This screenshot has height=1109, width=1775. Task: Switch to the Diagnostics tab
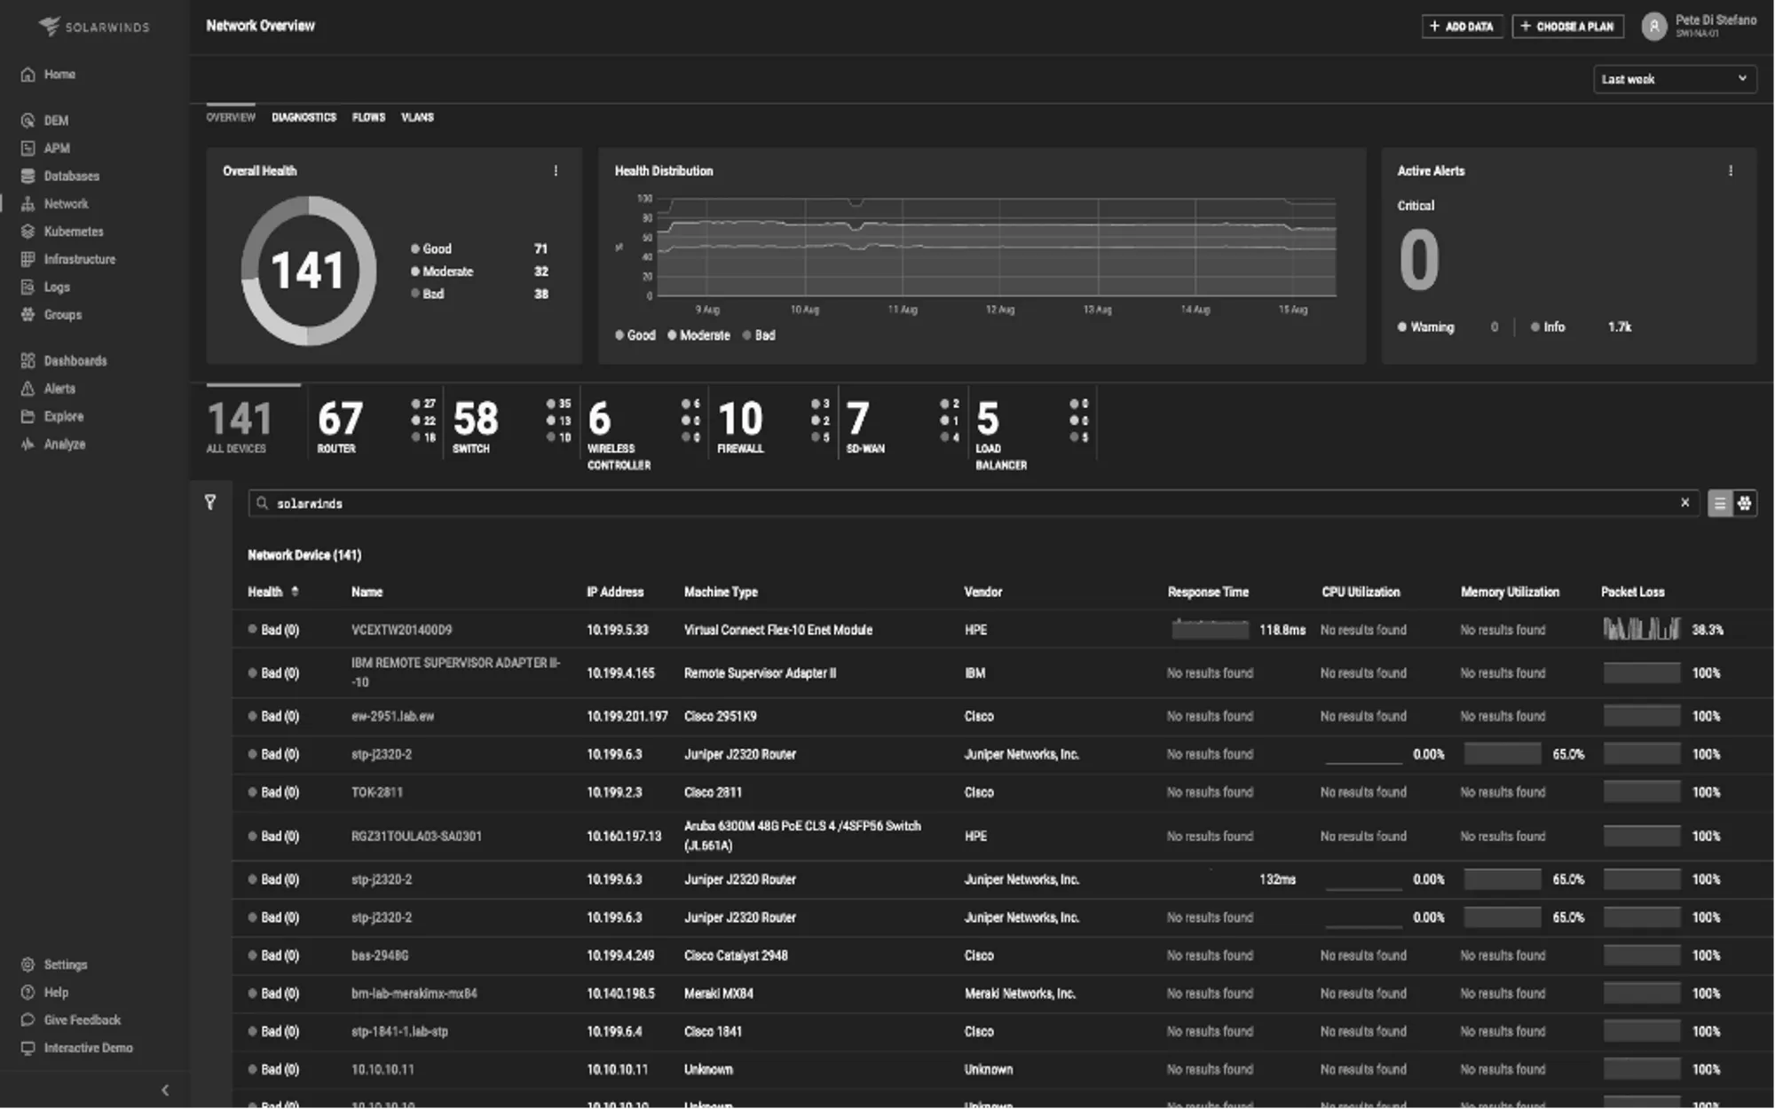click(x=304, y=117)
